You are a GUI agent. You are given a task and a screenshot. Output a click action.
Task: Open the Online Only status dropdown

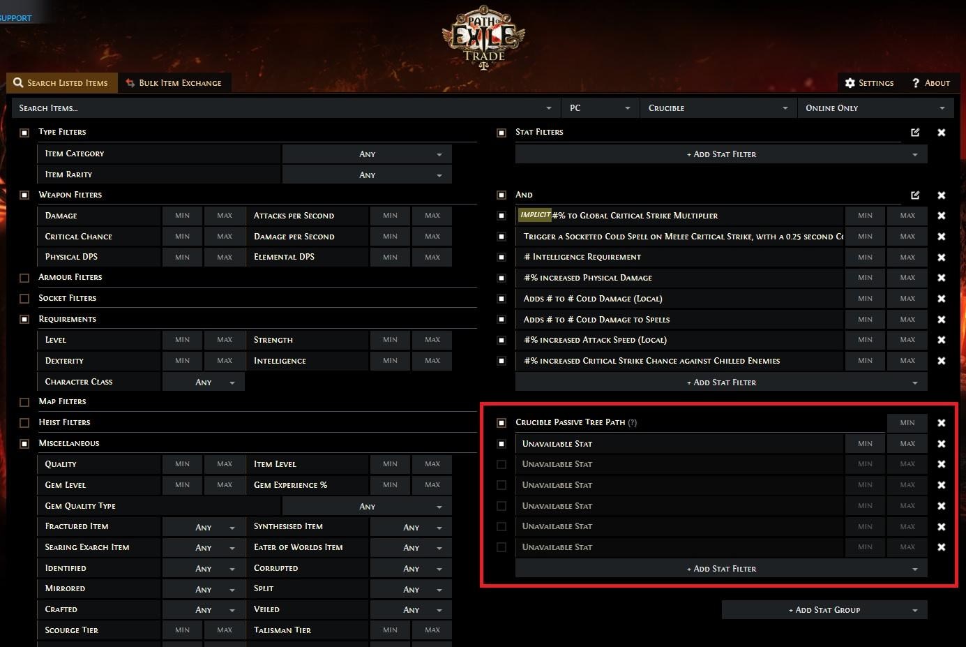(x=875, y=108)
